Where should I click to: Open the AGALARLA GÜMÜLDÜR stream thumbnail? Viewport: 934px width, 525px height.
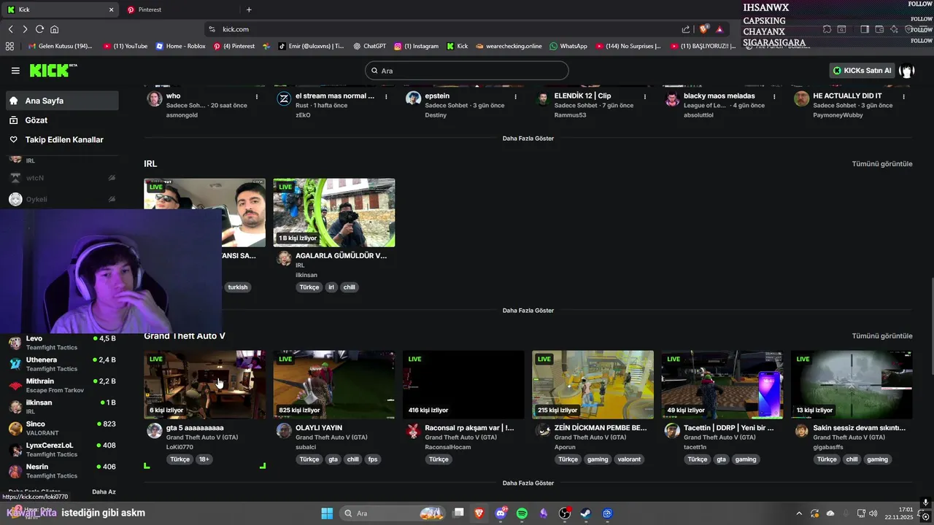[x=334, y=213]
